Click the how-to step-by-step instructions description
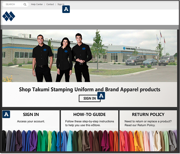Viewport: 180px width, 154px height. point(90,123)
